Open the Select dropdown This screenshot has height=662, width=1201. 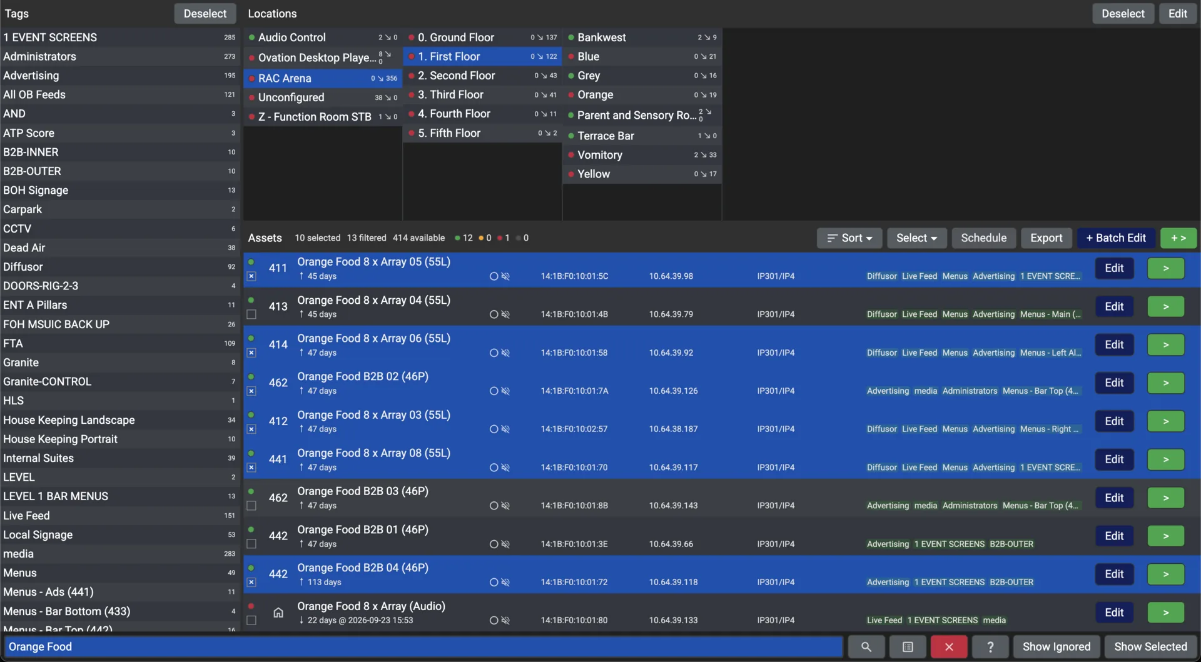916,238
